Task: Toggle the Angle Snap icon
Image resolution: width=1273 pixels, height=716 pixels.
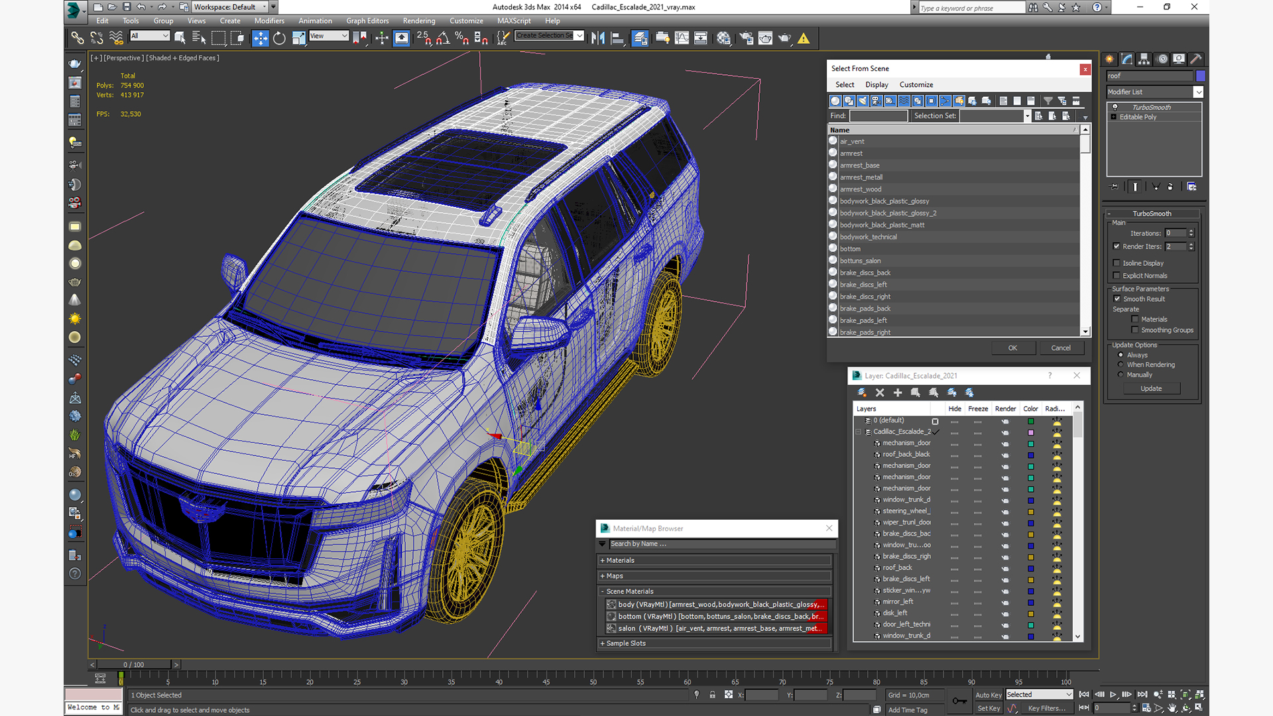Action: (x=443, y=38)
